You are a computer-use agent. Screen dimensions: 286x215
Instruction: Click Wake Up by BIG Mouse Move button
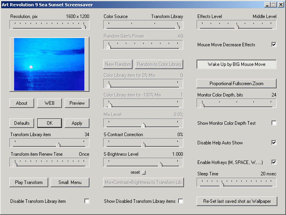point(237,64)
